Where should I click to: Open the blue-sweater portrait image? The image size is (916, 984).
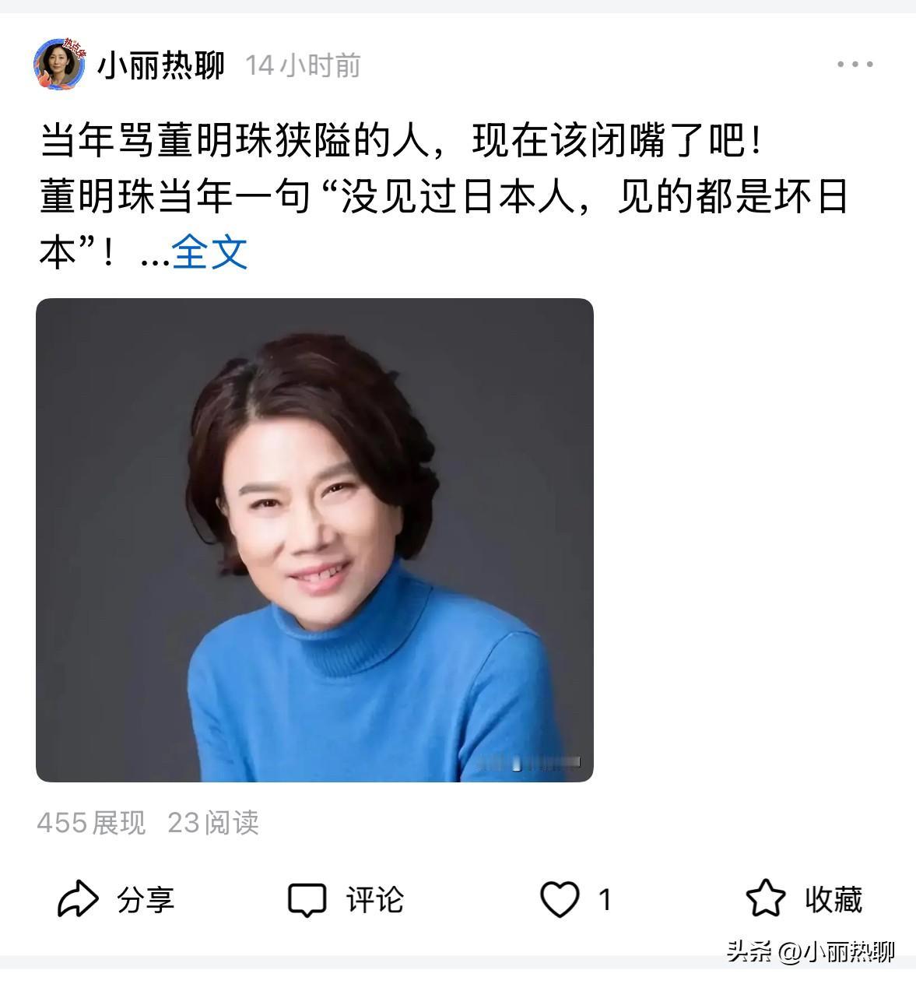pos(314,540)
